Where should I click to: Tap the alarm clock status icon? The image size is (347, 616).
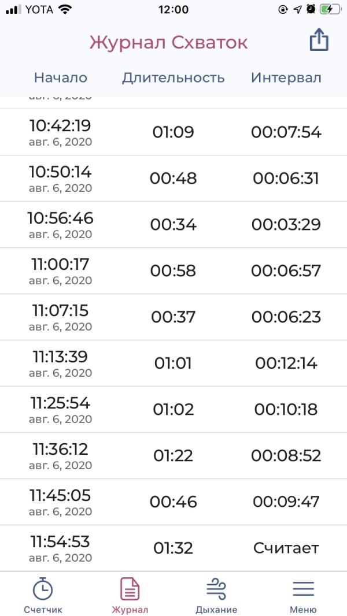pyautogui.click(x=311, y=9)
